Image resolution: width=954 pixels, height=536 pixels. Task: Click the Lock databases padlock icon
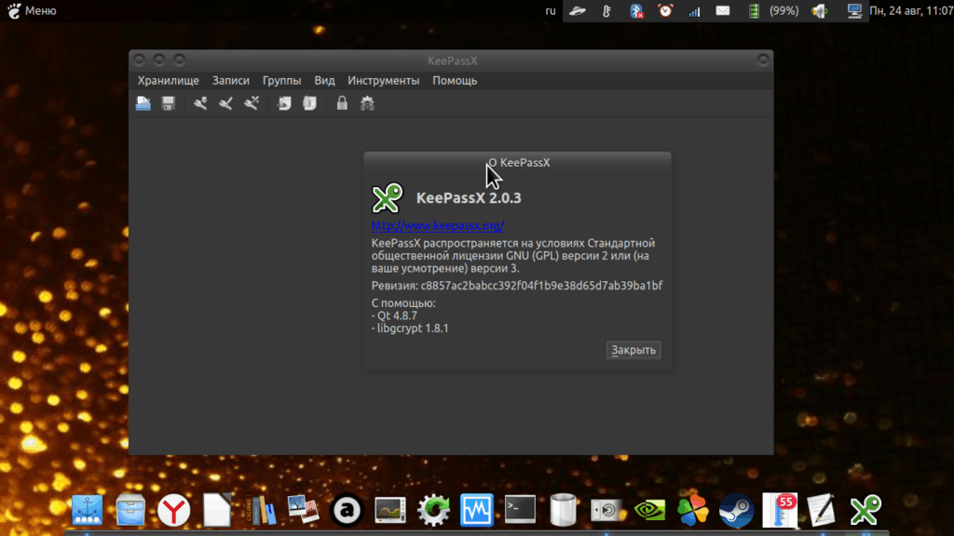tap(342, 103)
